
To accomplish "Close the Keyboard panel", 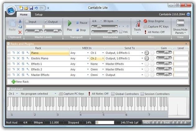I will click(x=186, y=89).
